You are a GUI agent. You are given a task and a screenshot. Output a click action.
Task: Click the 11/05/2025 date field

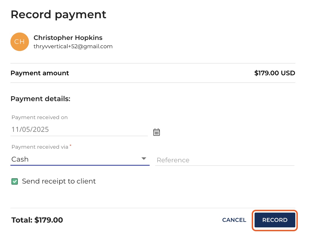click(x=79, y=129)
